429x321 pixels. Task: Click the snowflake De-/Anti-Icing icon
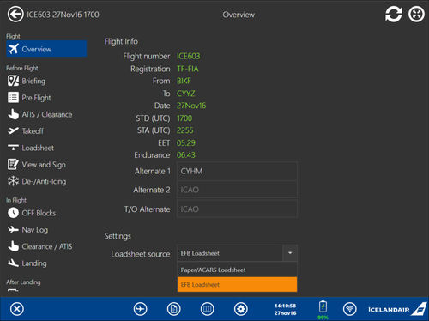click(x=13, y=181)
